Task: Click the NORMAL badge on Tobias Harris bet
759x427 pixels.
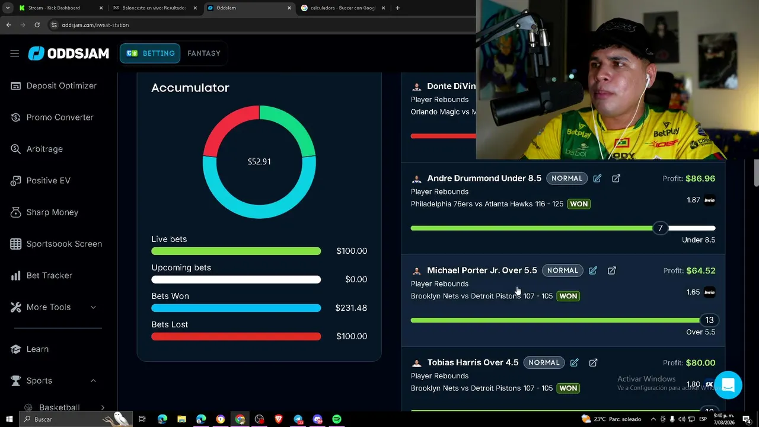Action: 544,362
